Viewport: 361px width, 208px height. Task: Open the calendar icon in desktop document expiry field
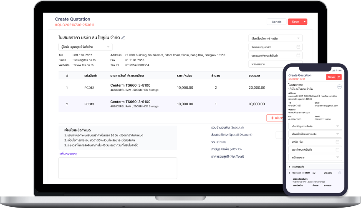coord(298,47)
